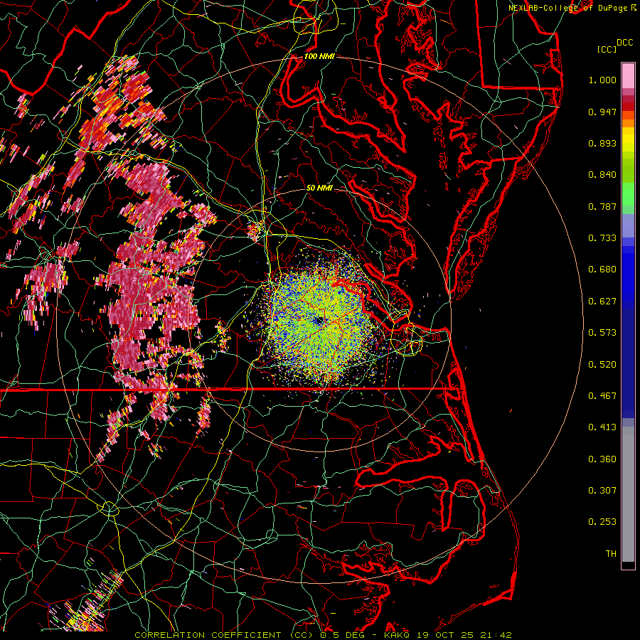Click the 0.733 legend value

pyautogui.click(x=602, y=238)
